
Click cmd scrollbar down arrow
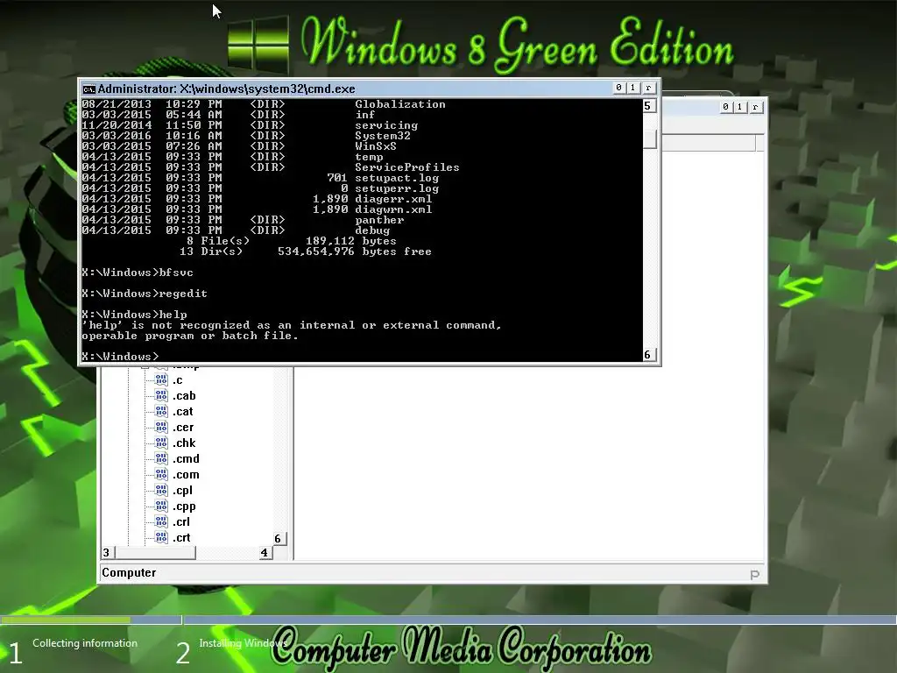pos(648,355)
